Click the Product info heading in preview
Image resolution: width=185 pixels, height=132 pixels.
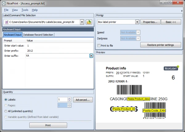point(116,68)
